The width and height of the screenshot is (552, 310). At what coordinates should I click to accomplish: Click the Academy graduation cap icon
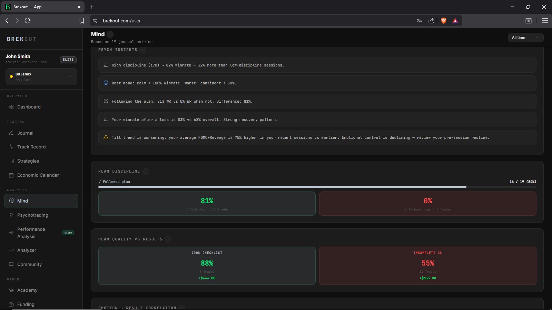click(x=11, y=290)
